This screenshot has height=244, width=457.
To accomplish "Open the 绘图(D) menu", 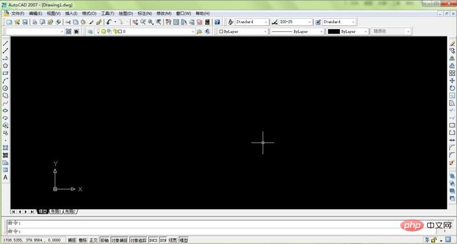I will (126, 13).
